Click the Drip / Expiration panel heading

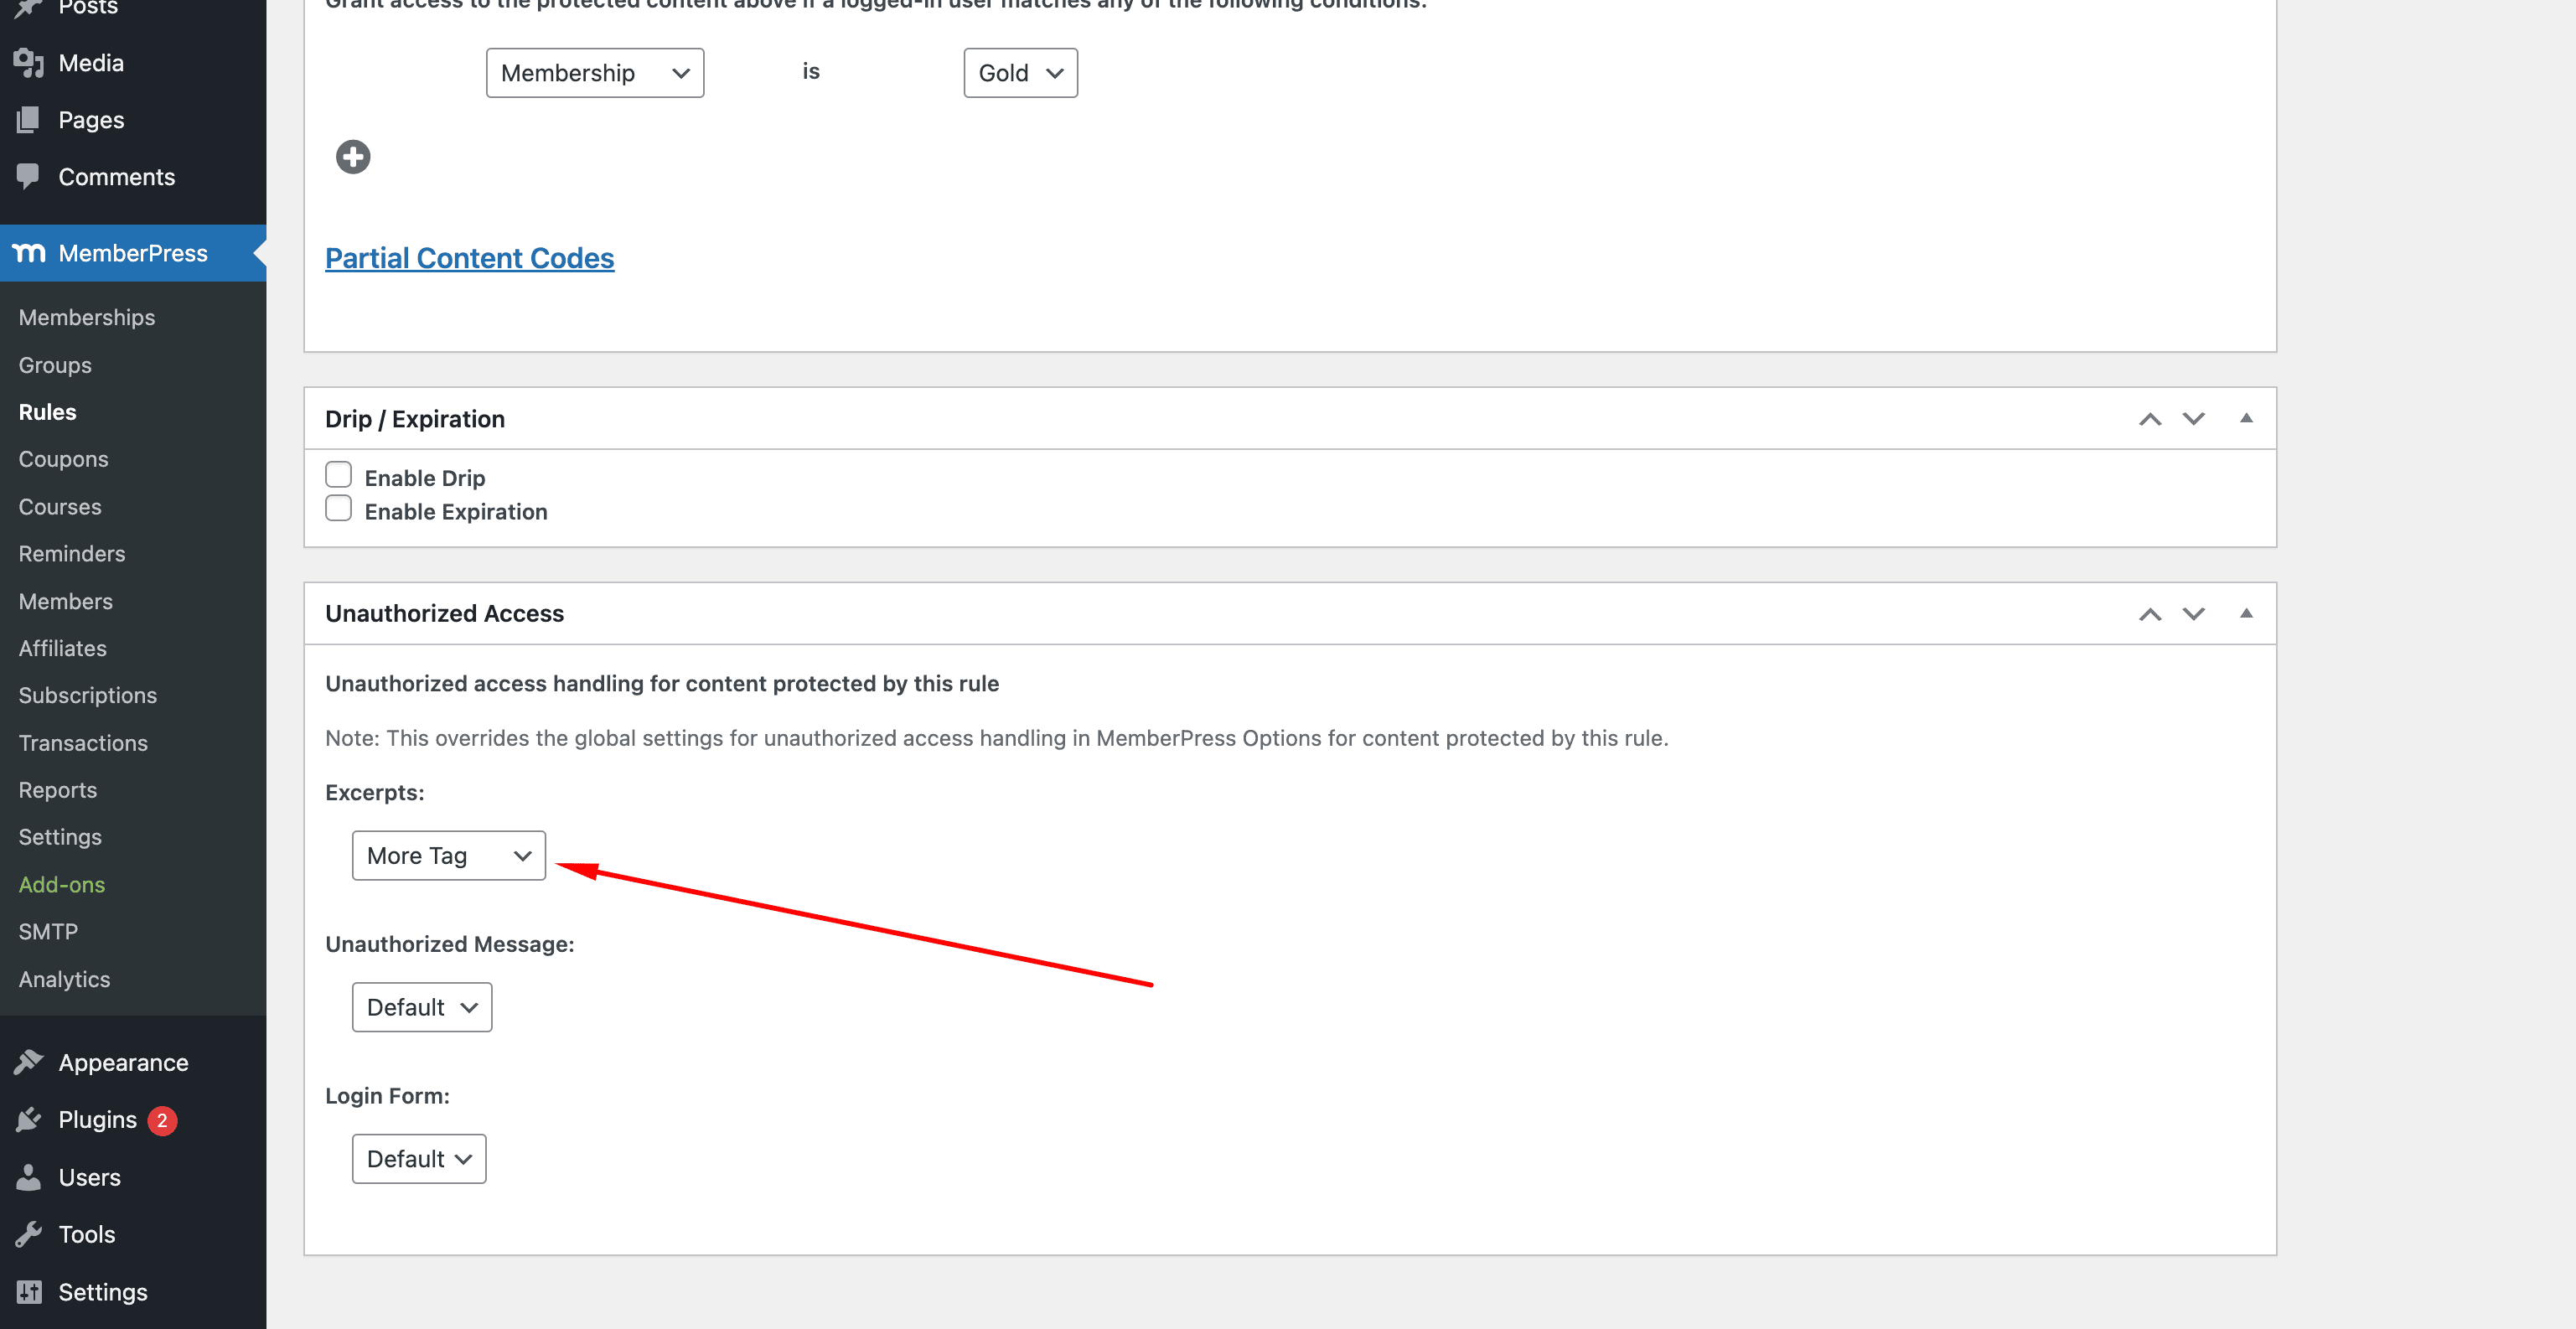click(415, 419)
